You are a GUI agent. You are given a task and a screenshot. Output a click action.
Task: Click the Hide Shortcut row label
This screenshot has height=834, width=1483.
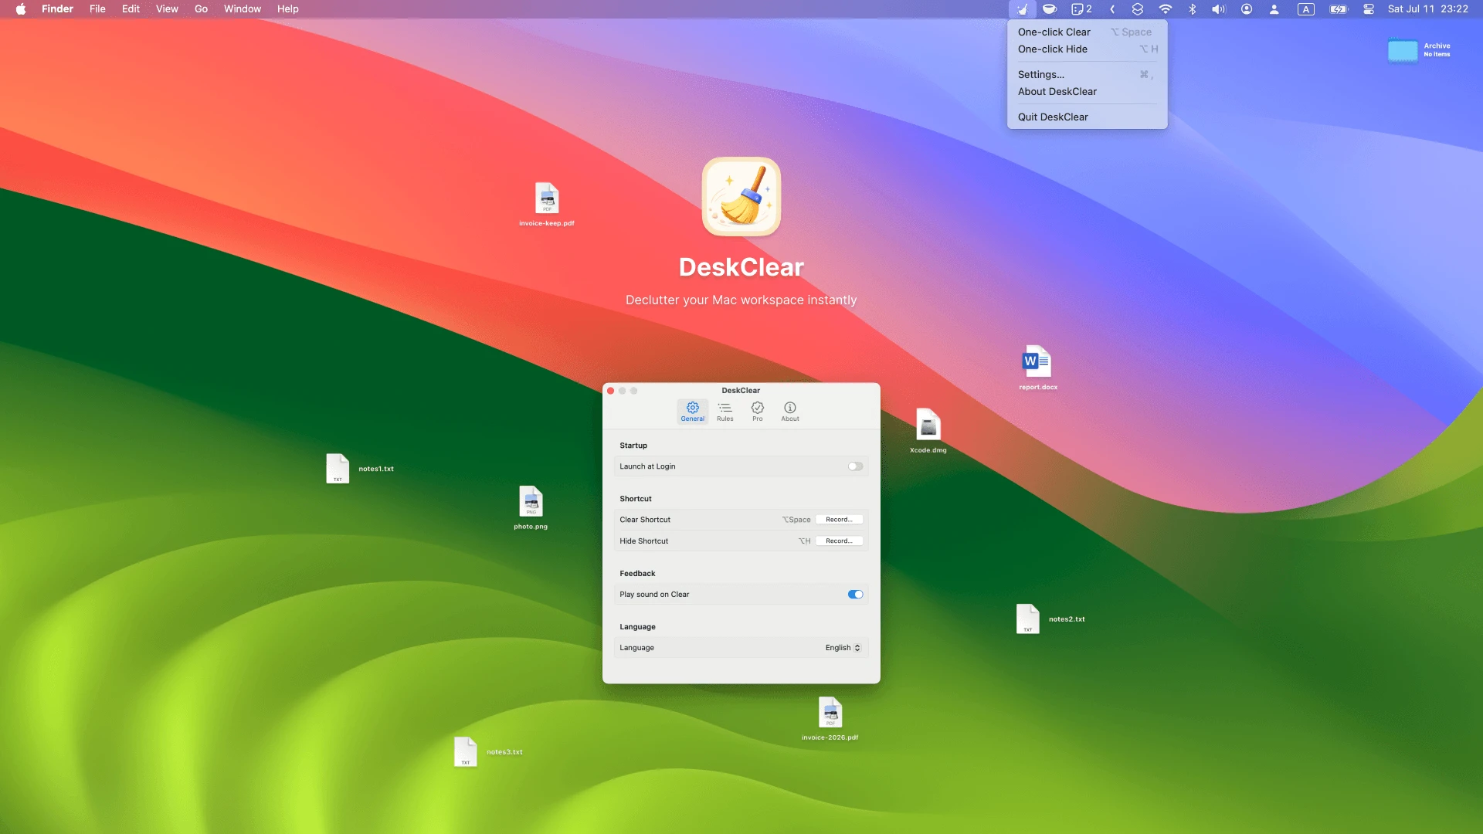(x=643, y=541)
